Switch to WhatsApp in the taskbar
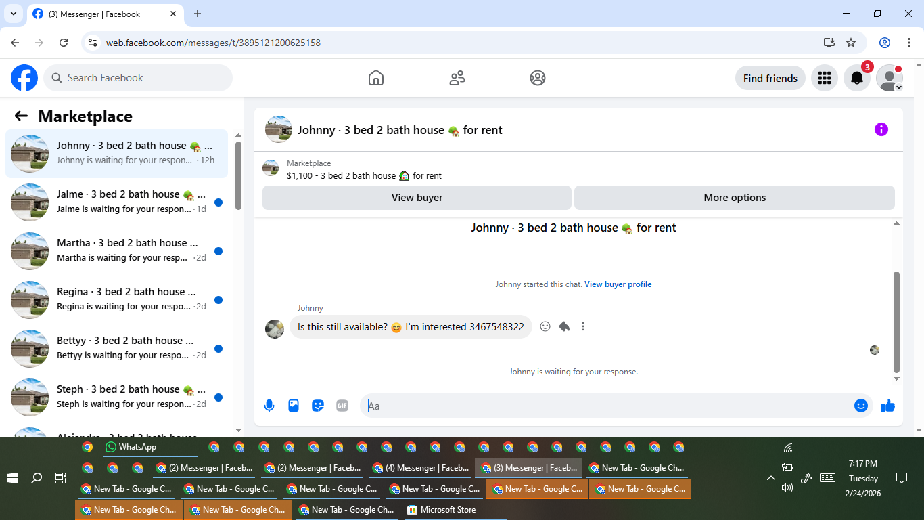924x520 pixels. click(150, 447)
